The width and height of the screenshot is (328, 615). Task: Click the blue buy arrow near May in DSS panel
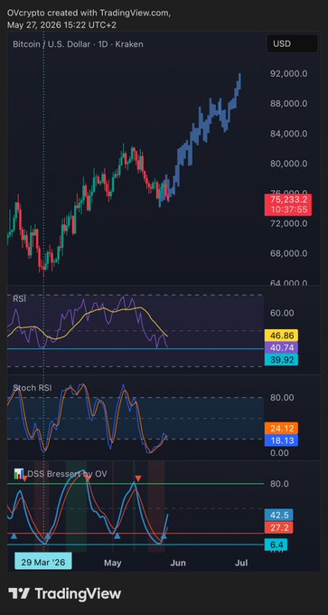[x=117, y=535]
